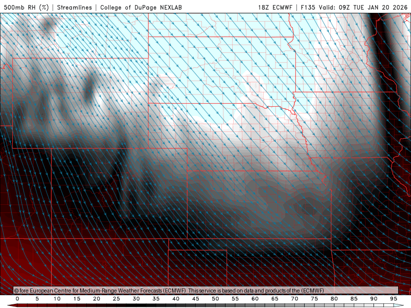Click the "5" label on the color scale

point(37,299)
